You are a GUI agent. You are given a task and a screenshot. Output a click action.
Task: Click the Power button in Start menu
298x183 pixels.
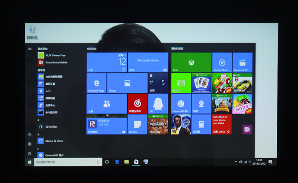pos(30,154)
